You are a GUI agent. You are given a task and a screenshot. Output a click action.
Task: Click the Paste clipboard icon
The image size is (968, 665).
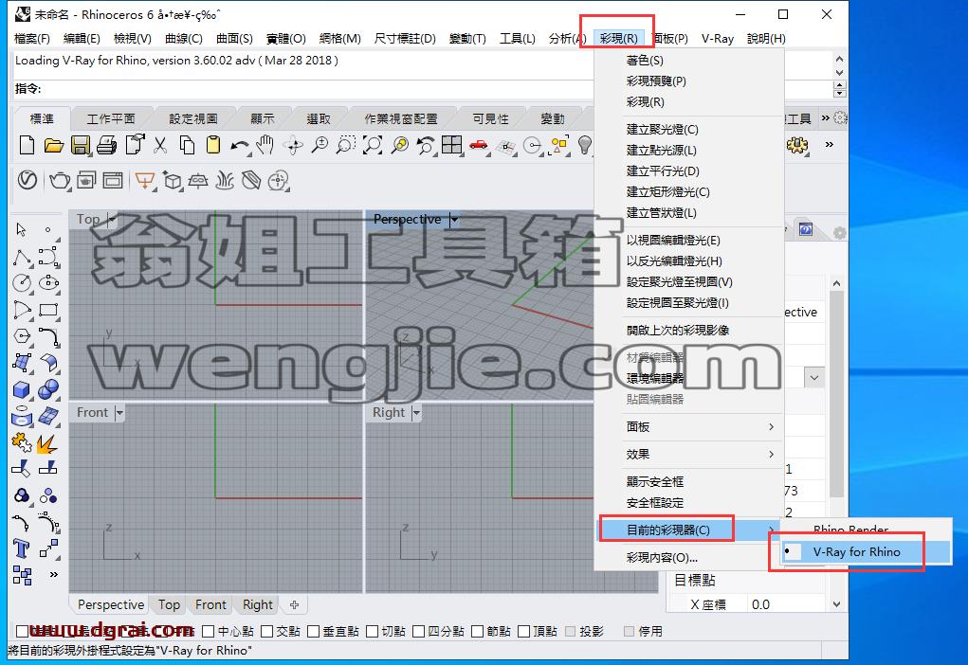213,146
